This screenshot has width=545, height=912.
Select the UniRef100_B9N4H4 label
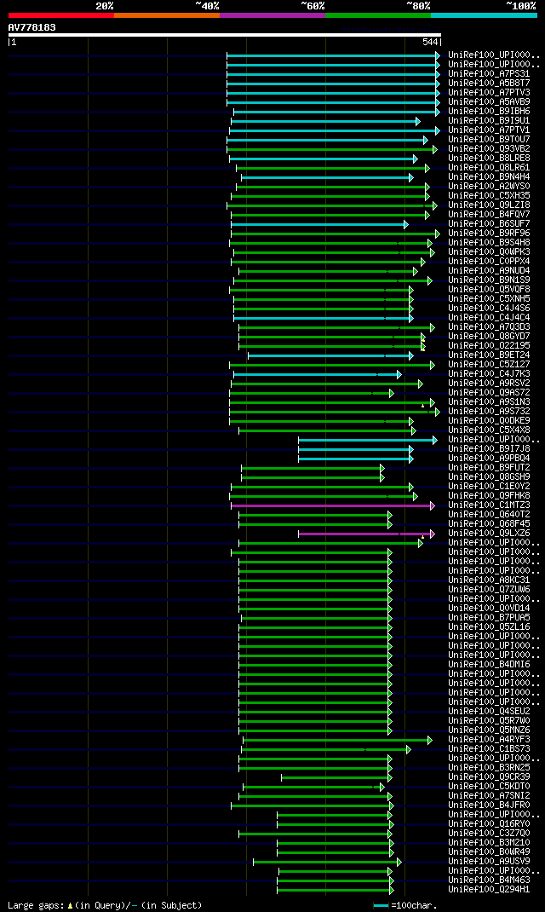pos(489,176)
